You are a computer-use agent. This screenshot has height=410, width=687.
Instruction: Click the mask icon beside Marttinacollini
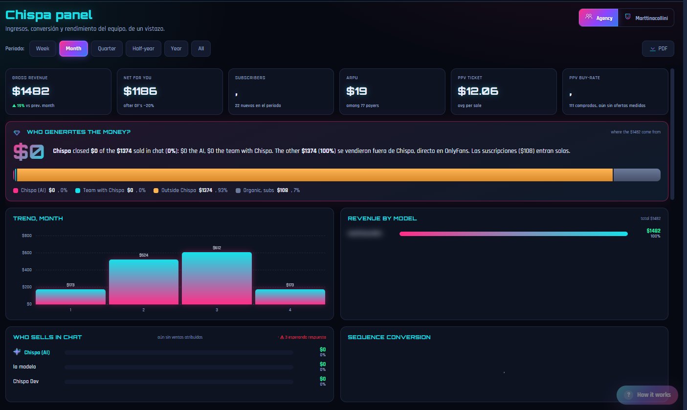click(627, 17)
